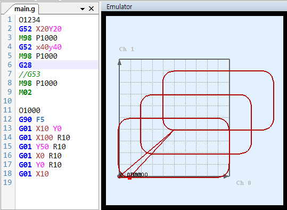Click the horizontal axis arrowhead
The height and width of the screenshot is (210, 287).
point(226,176)
